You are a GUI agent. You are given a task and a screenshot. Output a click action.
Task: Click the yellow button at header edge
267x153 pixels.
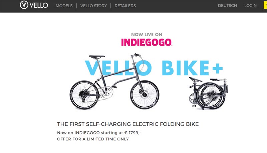[x=265, y=5]
